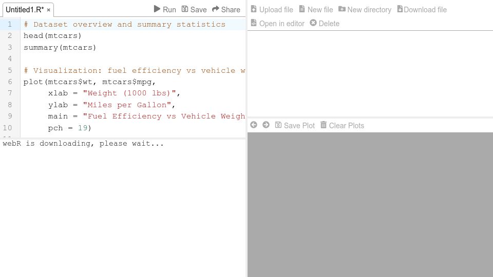Click the Clear Plots label
493x277 pixels.
pyautogui.click(x=347, y=126)
